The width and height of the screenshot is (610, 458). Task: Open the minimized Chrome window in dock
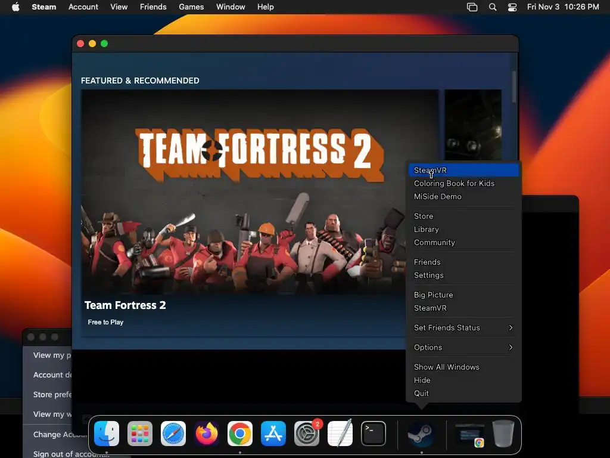tap(470, 434)
